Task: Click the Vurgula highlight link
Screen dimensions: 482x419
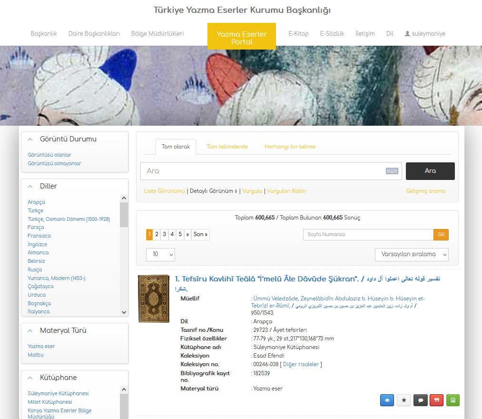Action: click(x=252, y=191)
